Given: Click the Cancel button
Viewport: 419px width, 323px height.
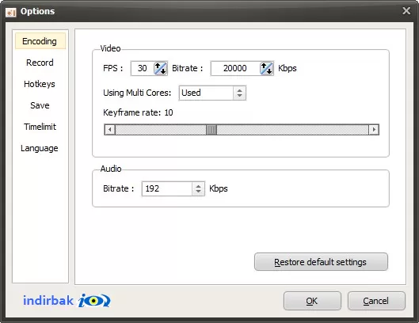Looking at the screenshot, I should tap(376, 301).
